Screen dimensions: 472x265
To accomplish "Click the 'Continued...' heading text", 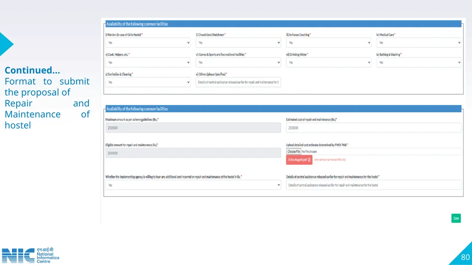I will coord(32,70).
